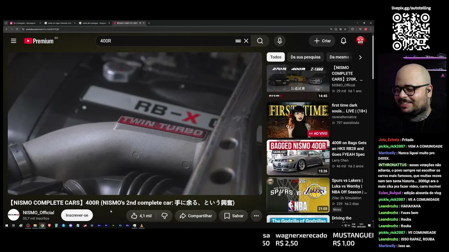Open VLC media player from the taskbar

tap(142, 226)
